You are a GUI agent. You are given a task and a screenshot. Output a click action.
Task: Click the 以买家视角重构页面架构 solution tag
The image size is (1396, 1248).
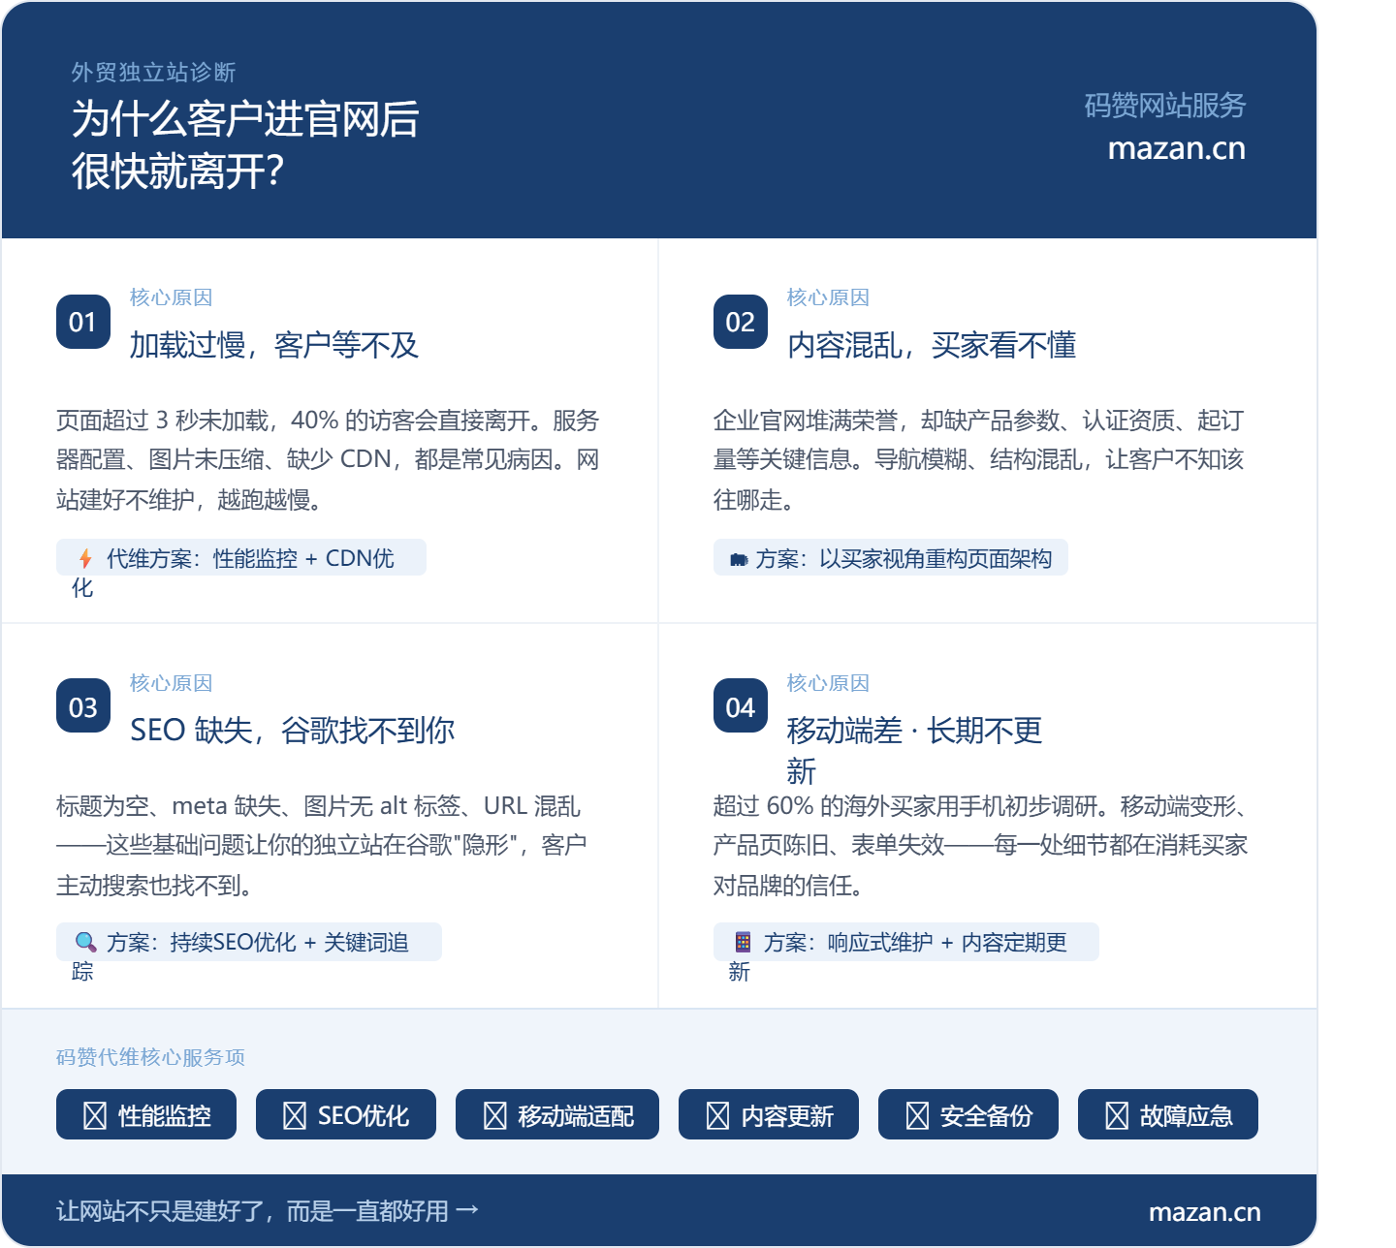(891, 558)
